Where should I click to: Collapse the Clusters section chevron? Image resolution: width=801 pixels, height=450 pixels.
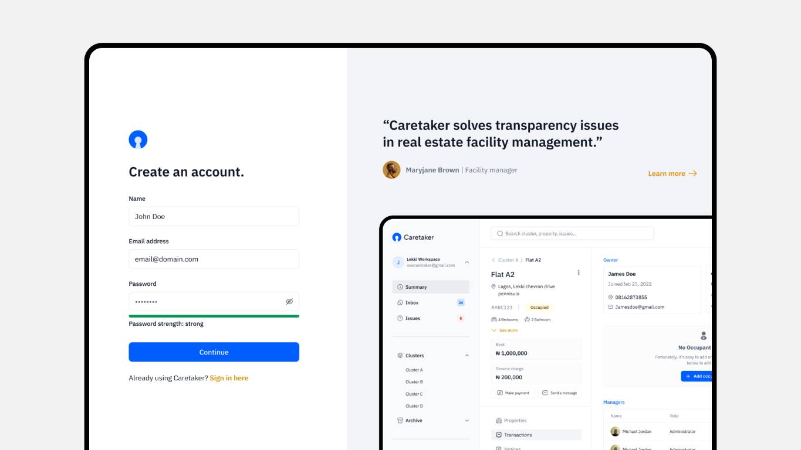click(467, 356)
